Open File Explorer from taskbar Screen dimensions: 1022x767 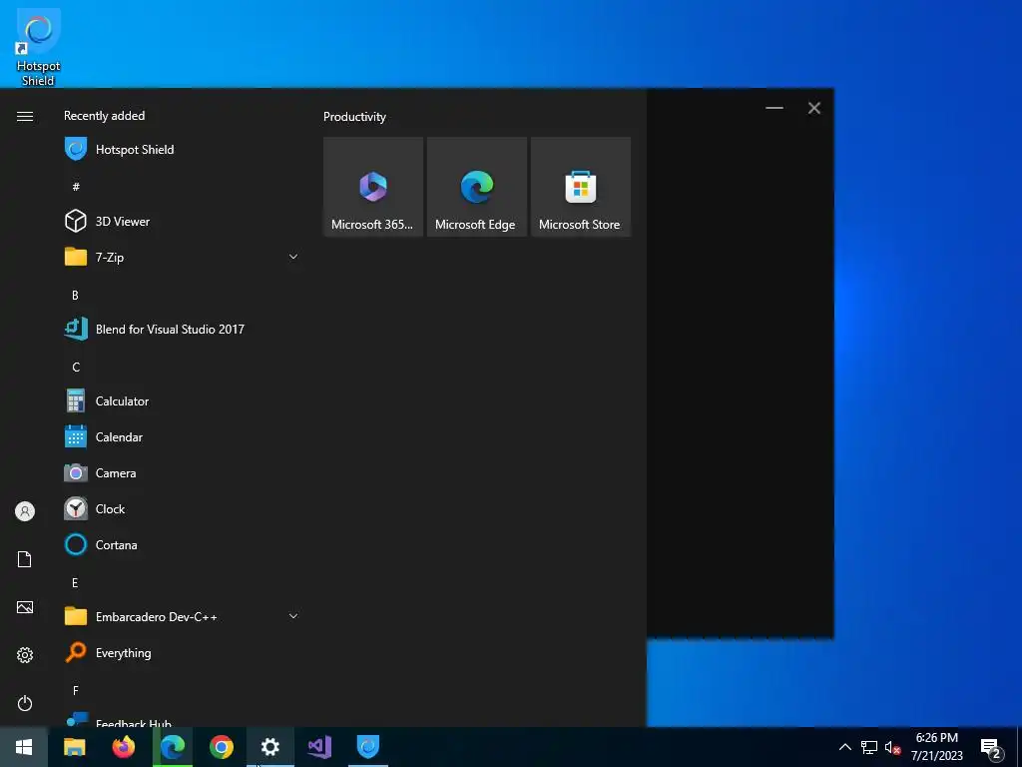coord(74,747)
